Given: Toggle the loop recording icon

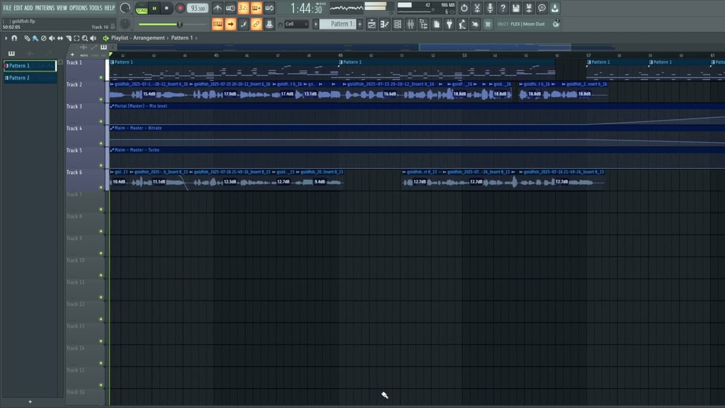Looking at the screenshot, I should pos(270,8).
